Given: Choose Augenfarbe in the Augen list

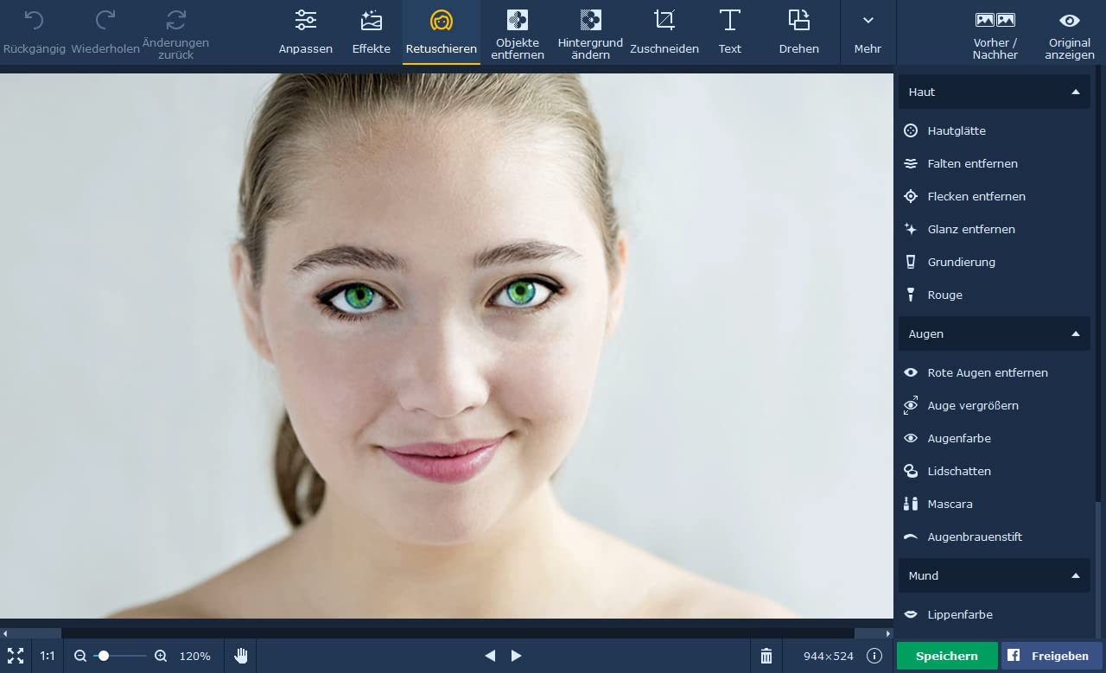Looking at the screenshot, I should 958,438.
